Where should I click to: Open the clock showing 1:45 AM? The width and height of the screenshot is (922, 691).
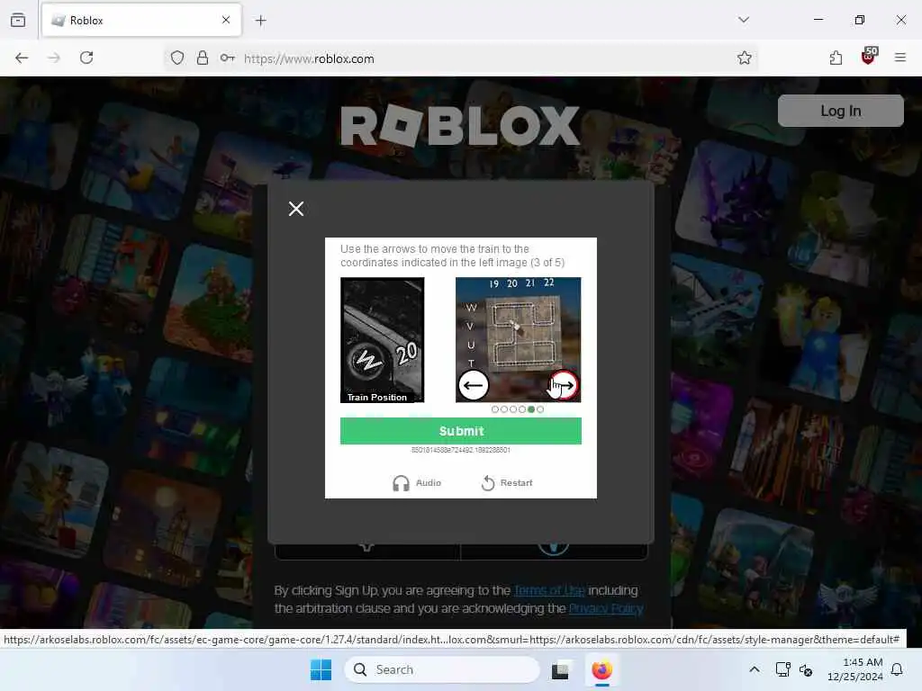[x=855, y=669]
